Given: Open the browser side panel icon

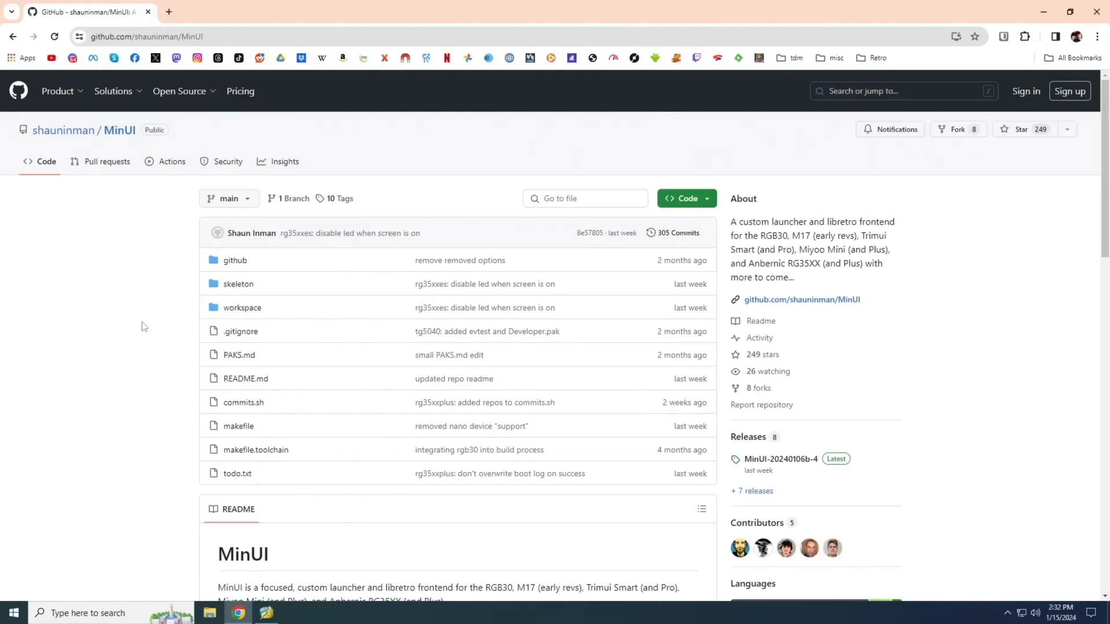Looking at the screenshot, I should [x=1055, y=36].
